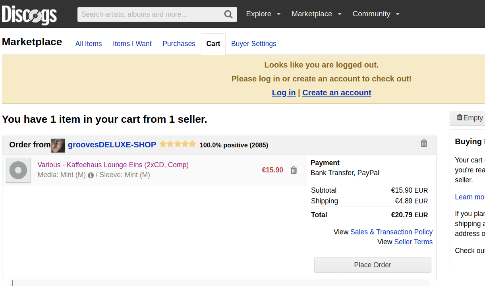The image size is (485, 286).
Task: Delete Kaffeehaus Lounge Eins item from cart
Action: tap(294, 170)
